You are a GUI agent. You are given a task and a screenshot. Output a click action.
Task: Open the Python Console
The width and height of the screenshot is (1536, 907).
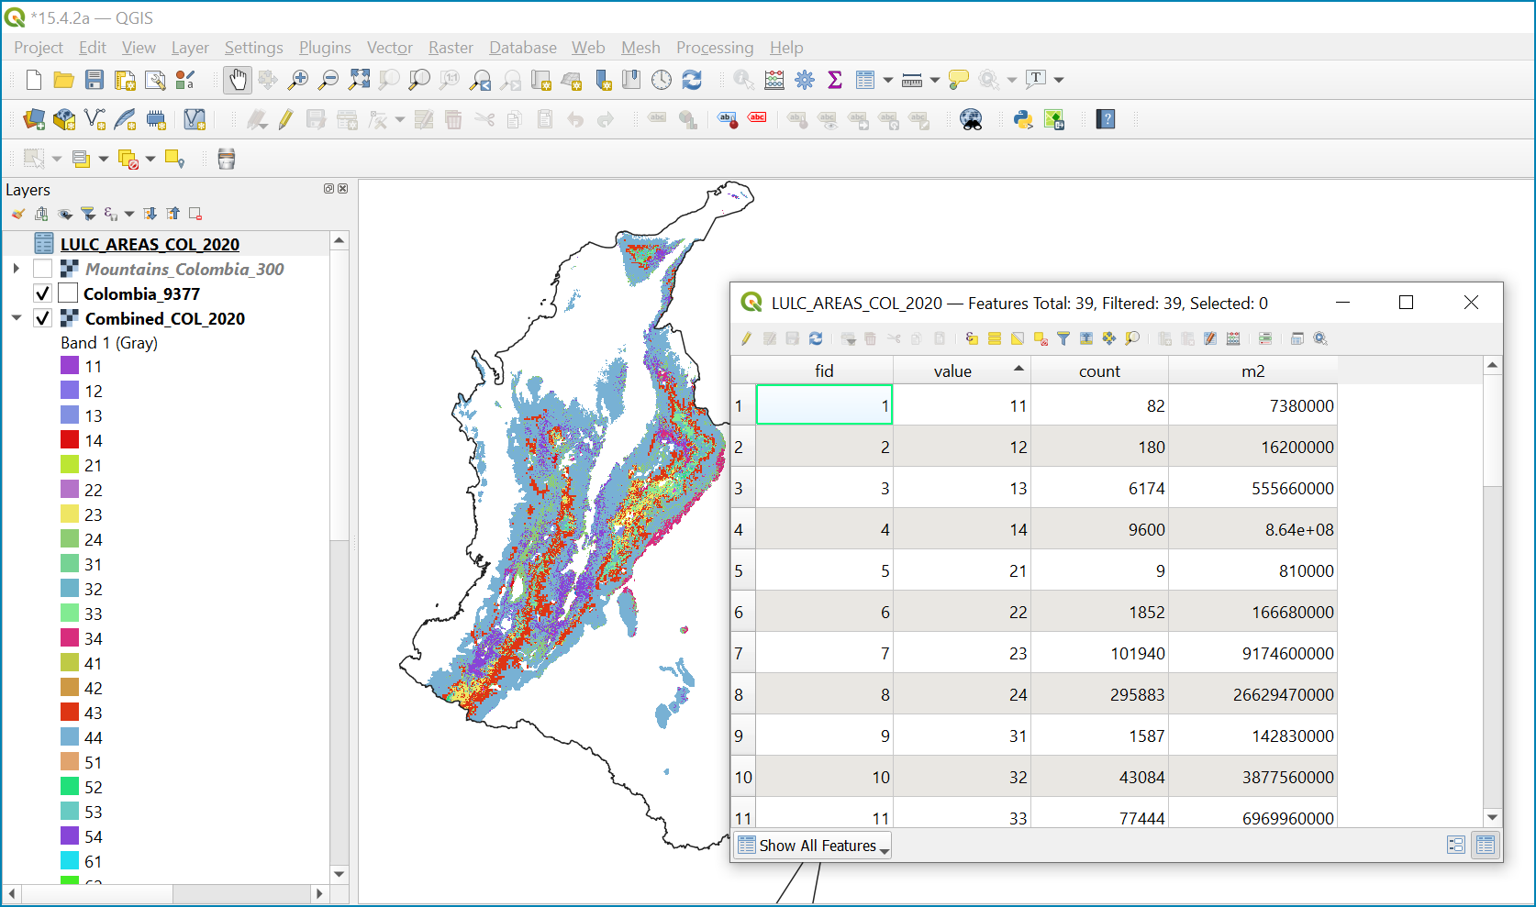(x=1023, y=119)
